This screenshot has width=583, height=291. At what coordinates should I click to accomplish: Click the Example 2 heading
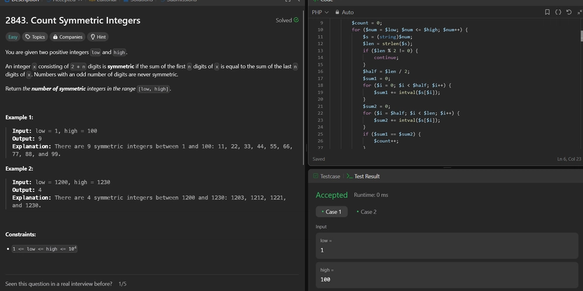(19, 169)
